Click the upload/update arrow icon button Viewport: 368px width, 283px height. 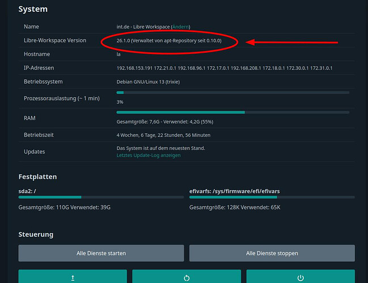[x=73, y=277]
